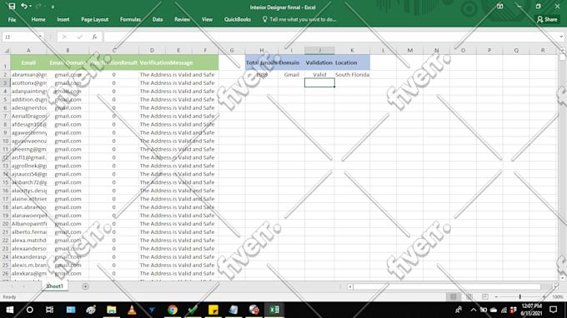This screenshot has width=567, height=318.
Task: Open File Explorer from taskbar
Action: tap(112, 310)
